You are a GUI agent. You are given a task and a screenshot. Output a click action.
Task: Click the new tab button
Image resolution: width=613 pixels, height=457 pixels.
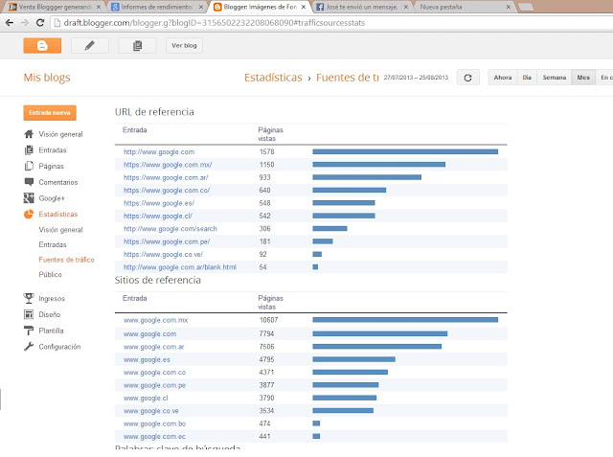tap(526, 7)
